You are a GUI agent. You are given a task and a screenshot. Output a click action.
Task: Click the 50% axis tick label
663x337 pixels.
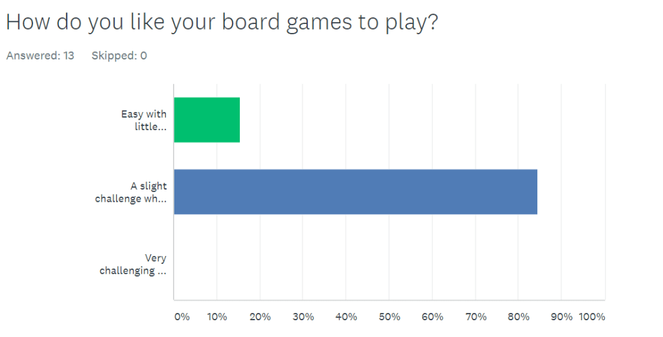389,317
